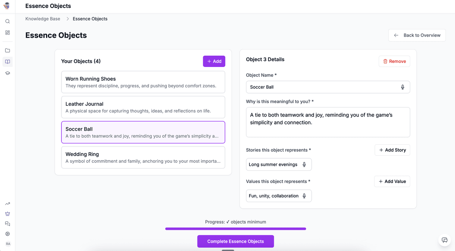This screenshot has width=455, height=251.
Task: Open the dashboard grid icon in sidebar
Action: (x=7, y=33)
